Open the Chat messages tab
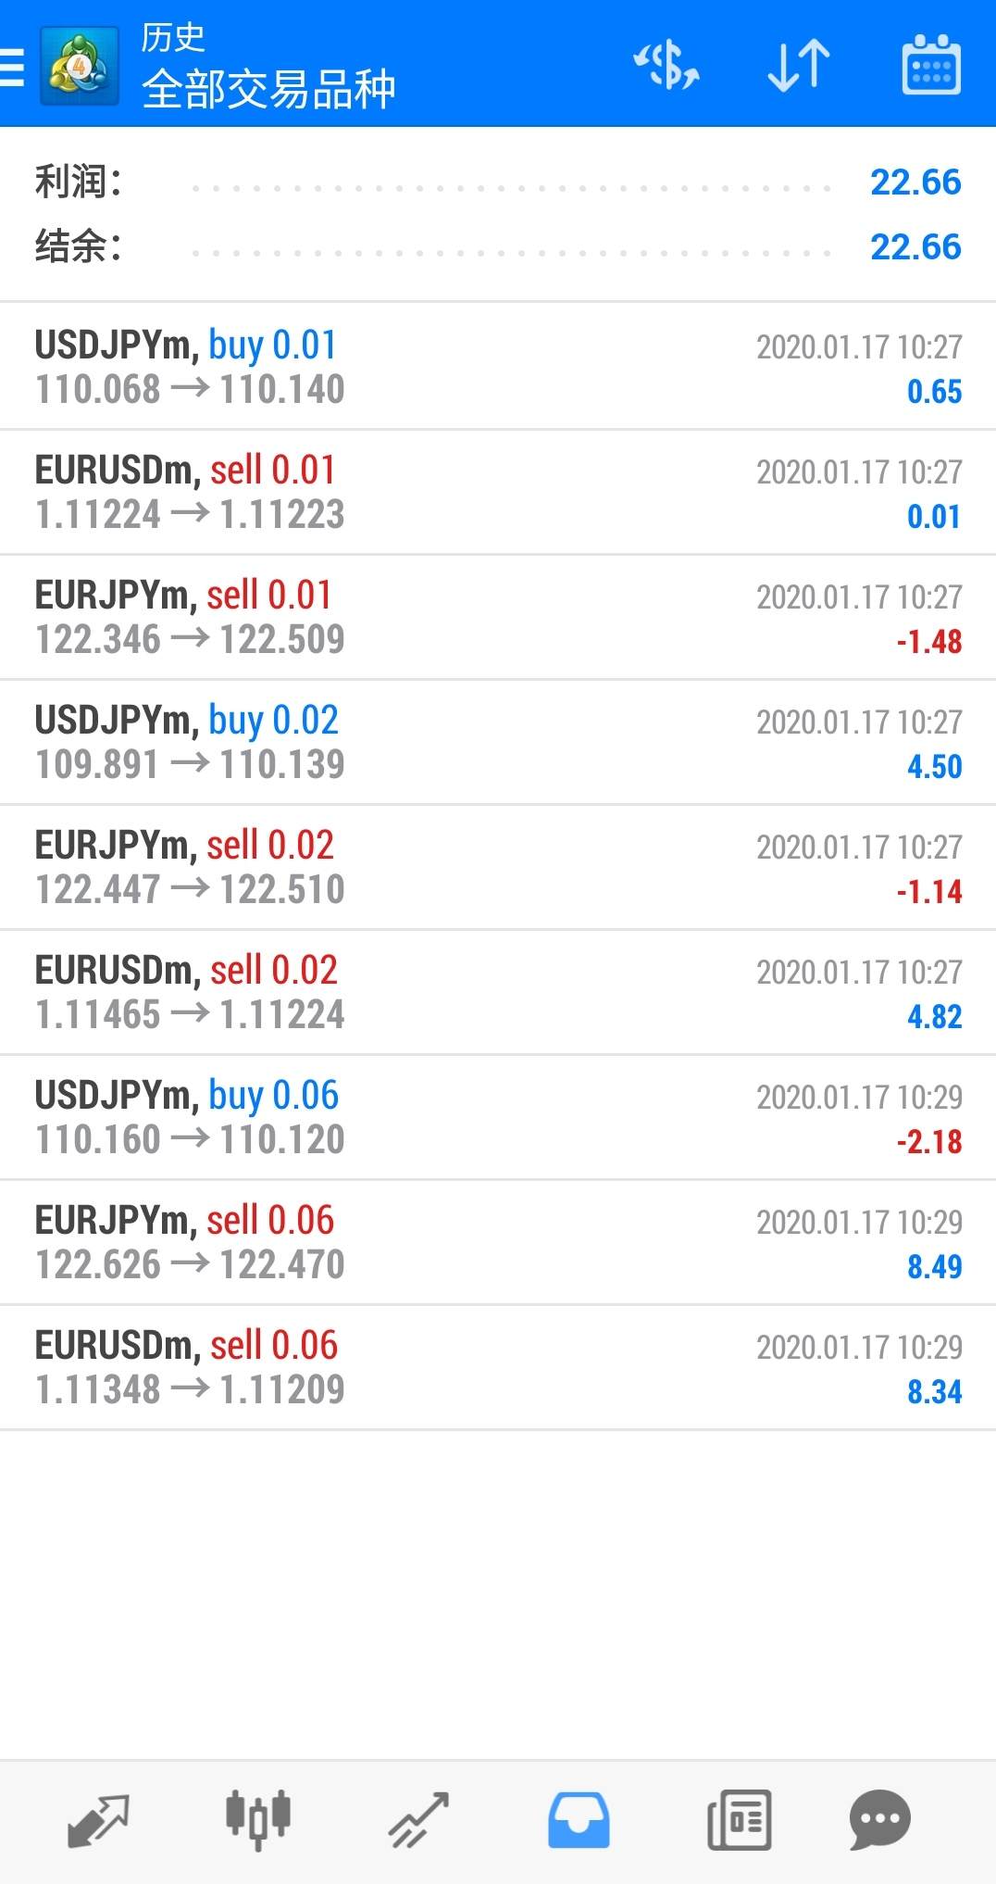Screen dimensions: 996x1884 tap(879, 1819)
